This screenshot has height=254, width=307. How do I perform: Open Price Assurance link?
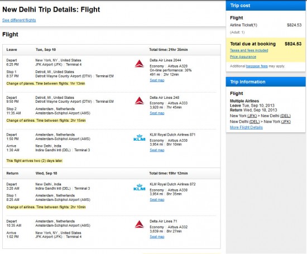pos(243,57)
